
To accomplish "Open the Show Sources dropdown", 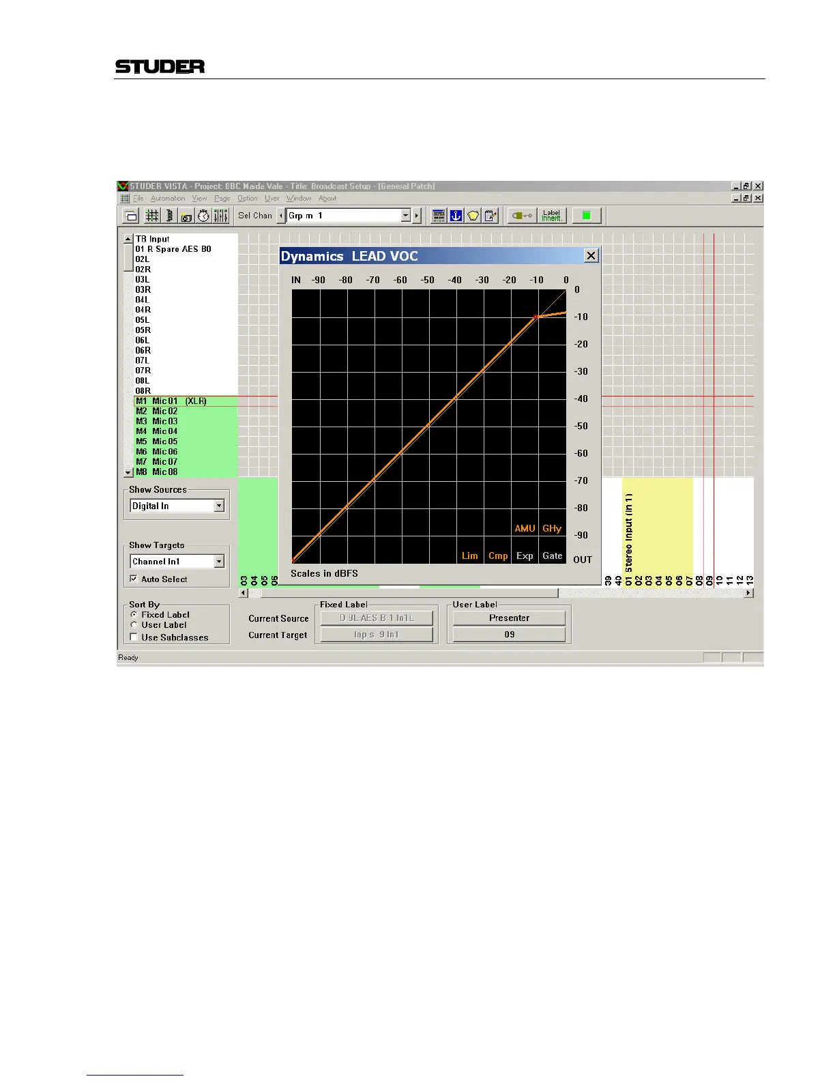I will point(219,506).
